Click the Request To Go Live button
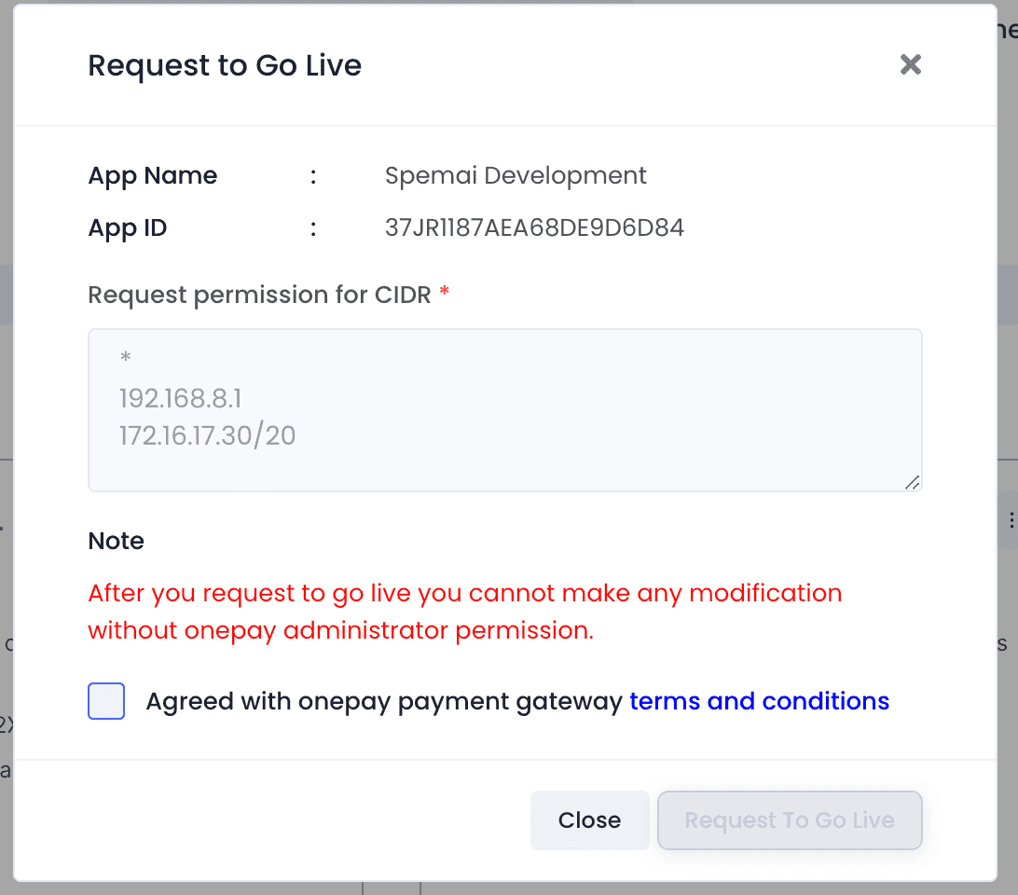This screenshot has width=1018, height=895. (x=790, y=820)
